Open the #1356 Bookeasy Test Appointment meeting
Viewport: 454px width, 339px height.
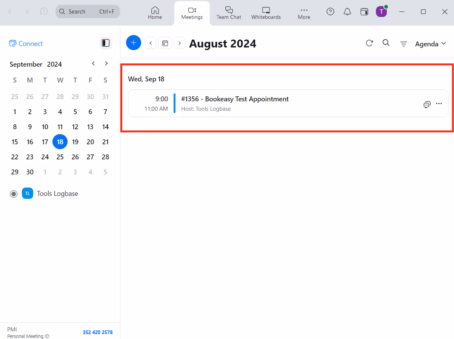point(288,103)
